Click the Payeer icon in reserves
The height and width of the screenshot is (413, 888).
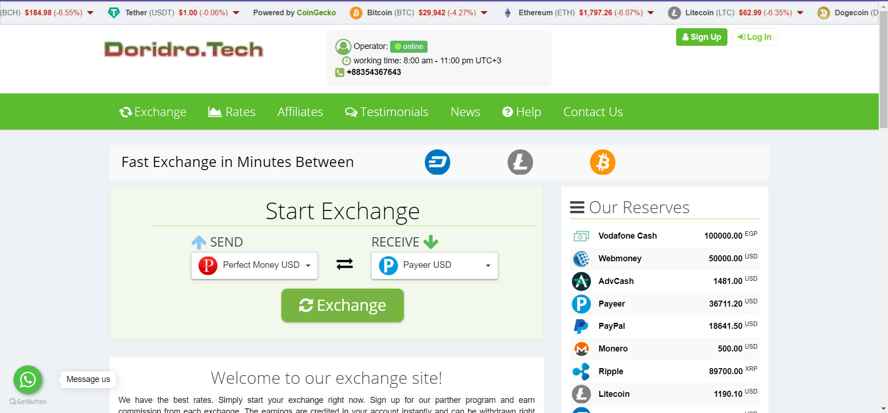(x=581, y=304)
